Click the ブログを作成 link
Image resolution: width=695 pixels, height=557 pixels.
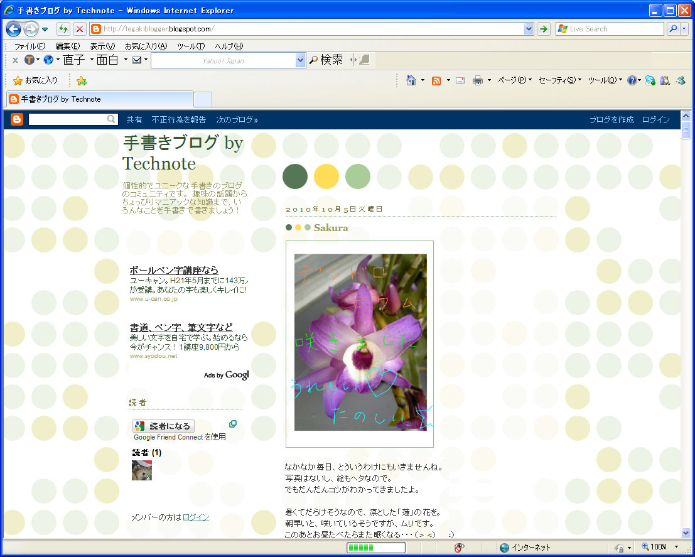[611, 120]
